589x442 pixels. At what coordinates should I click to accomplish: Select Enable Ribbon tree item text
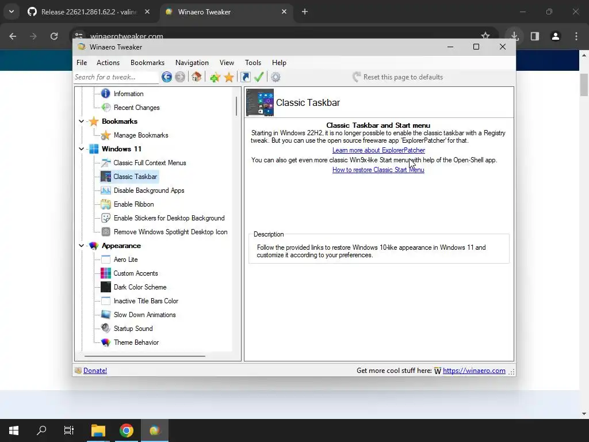133,204
